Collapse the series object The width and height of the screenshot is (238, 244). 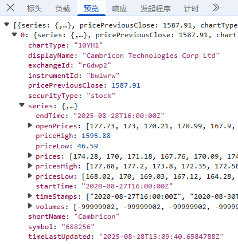pos(22,105)
